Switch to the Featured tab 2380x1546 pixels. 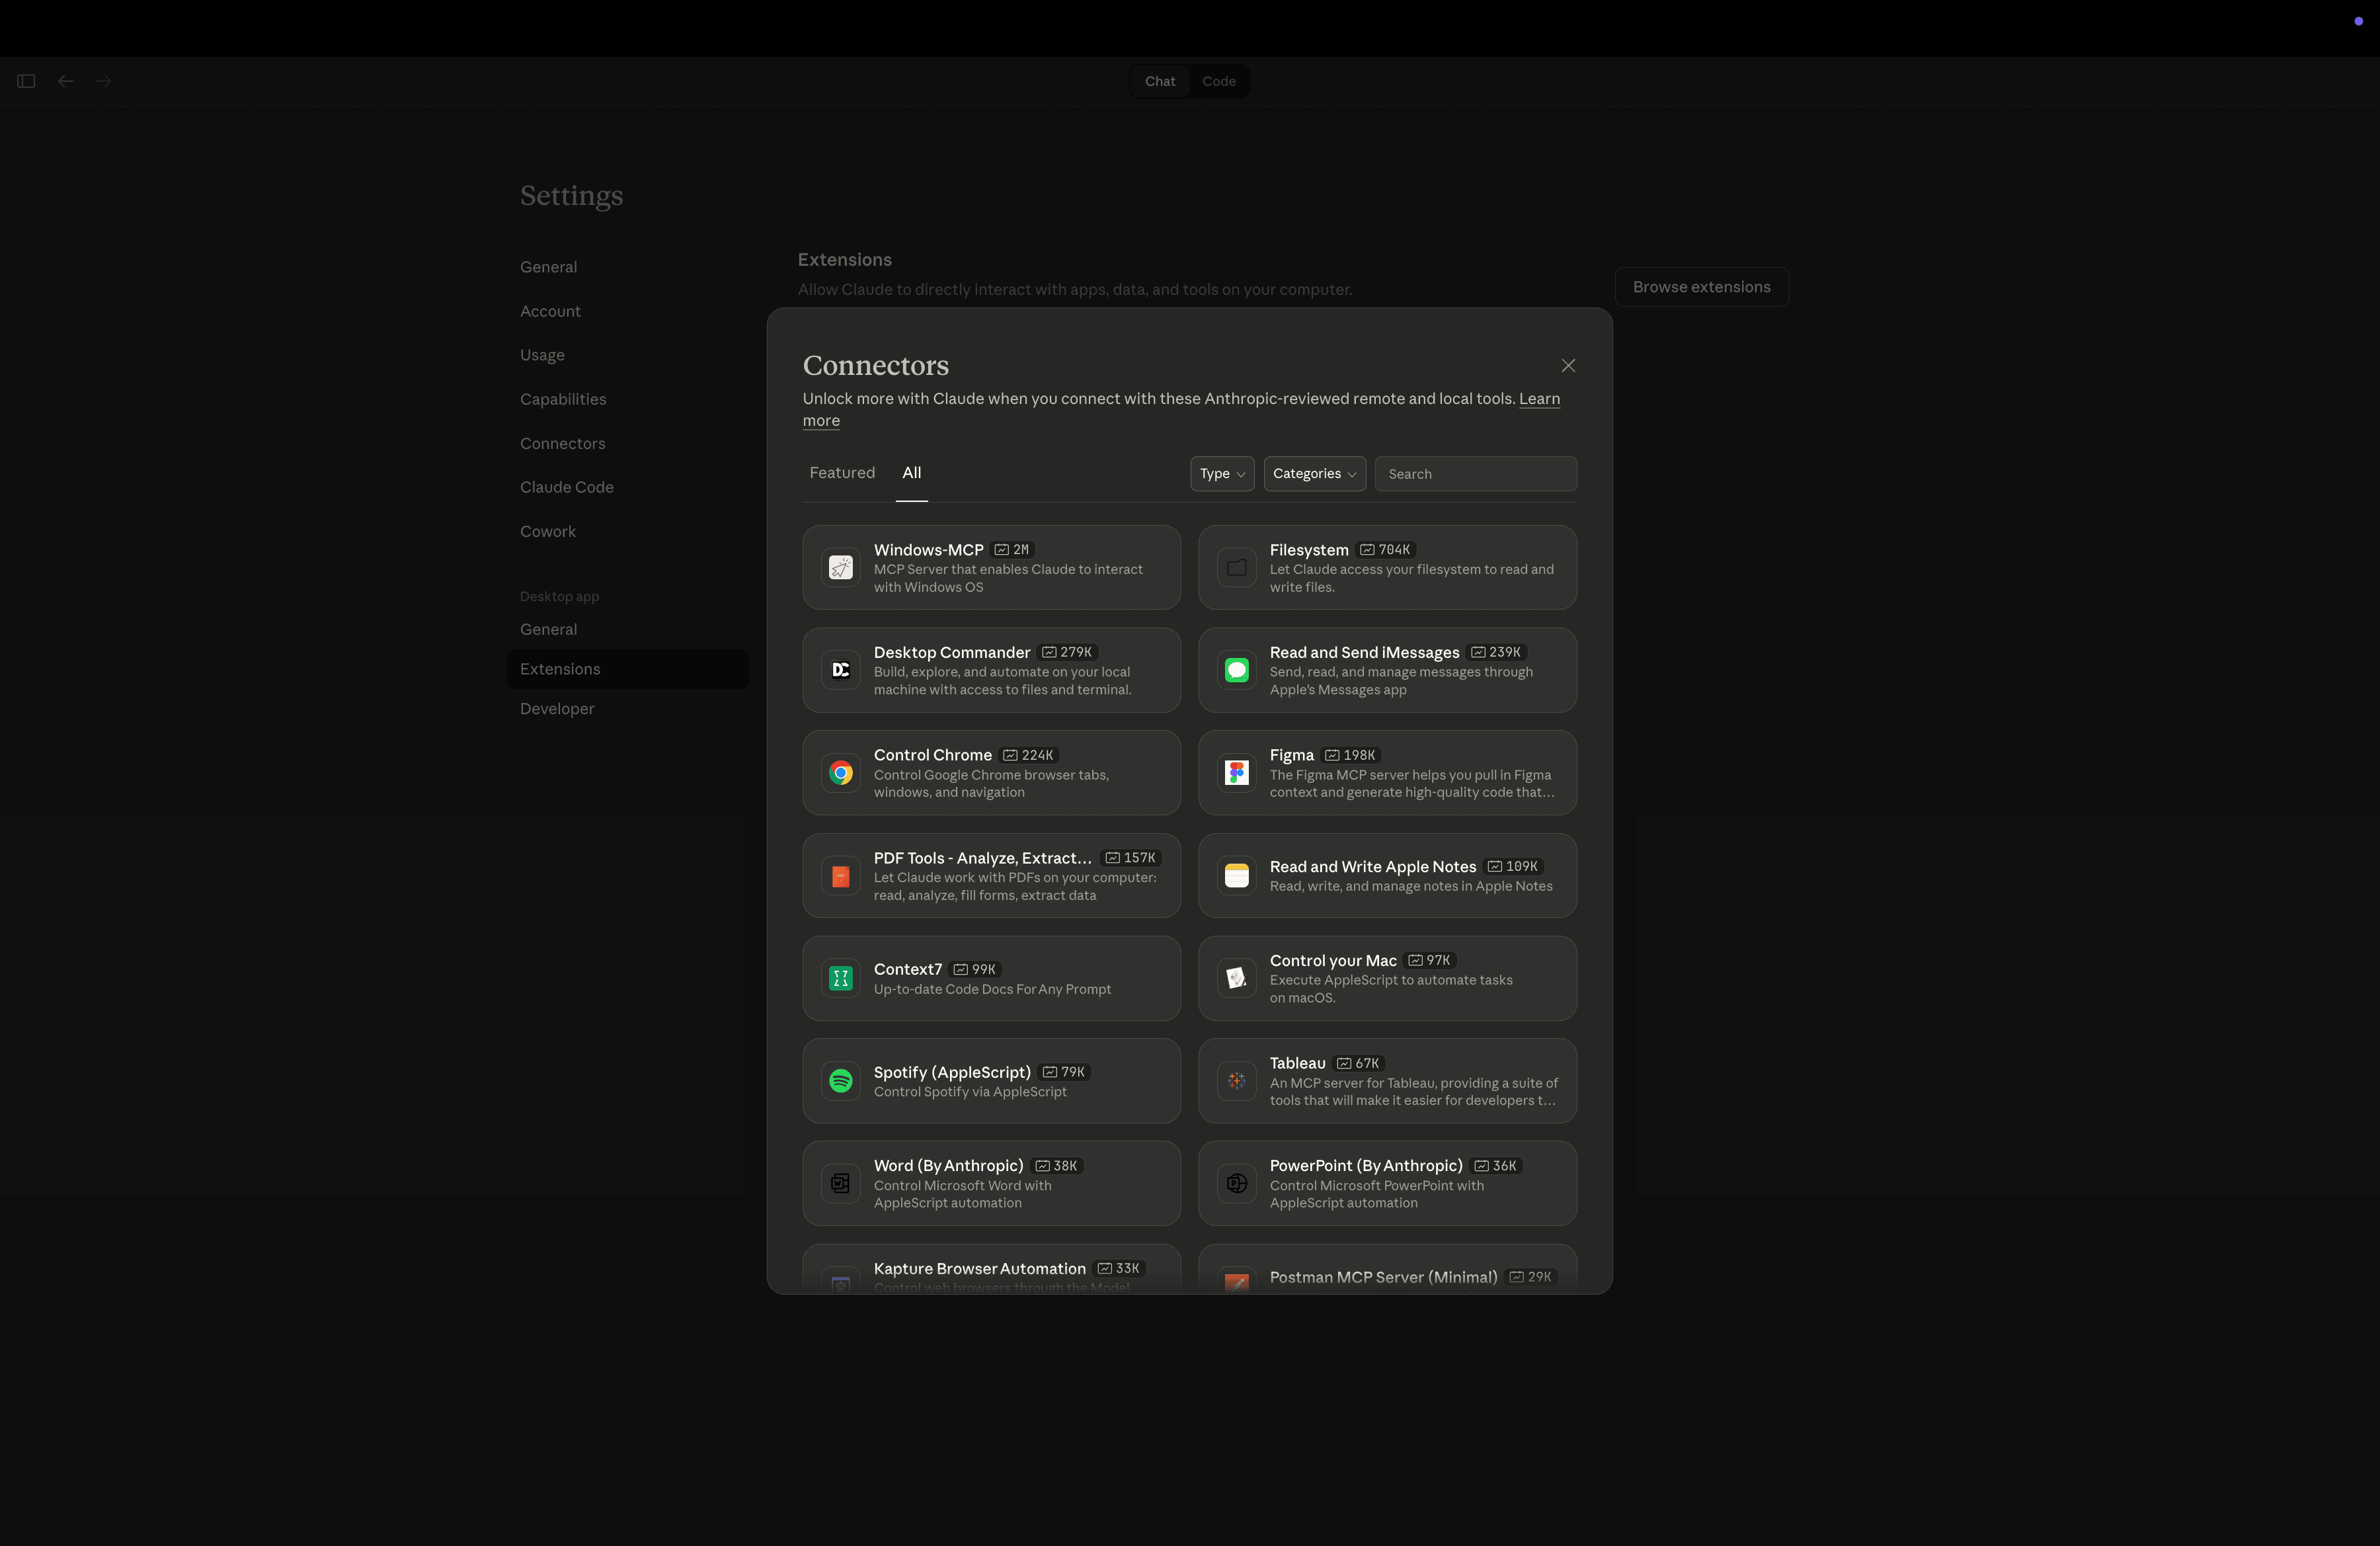point(842,473)
